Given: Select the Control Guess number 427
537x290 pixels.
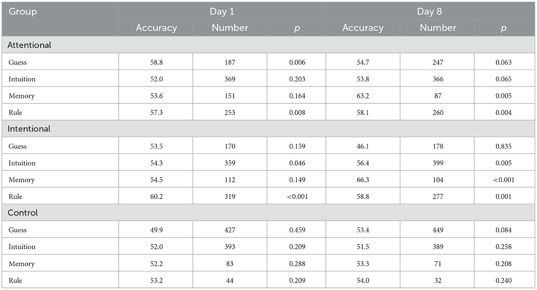Looking at the screenshot, I should tap(230, 230).
